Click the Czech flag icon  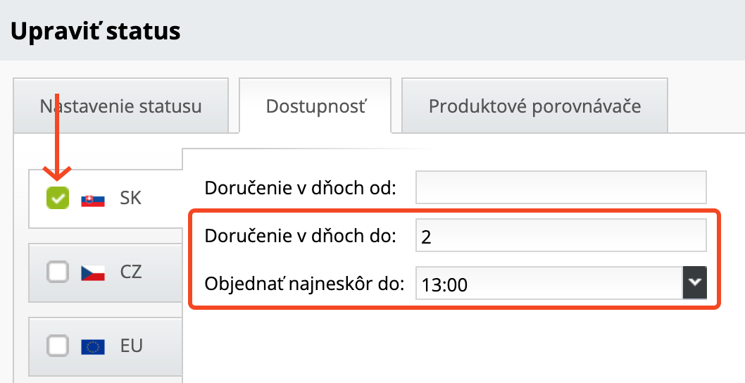click(93, 273)
